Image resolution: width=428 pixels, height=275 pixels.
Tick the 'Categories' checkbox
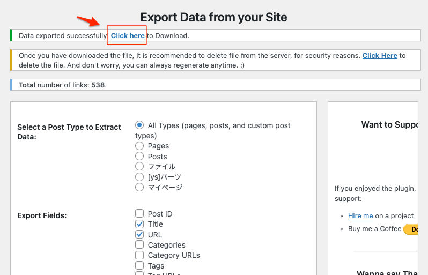point(139,245)
